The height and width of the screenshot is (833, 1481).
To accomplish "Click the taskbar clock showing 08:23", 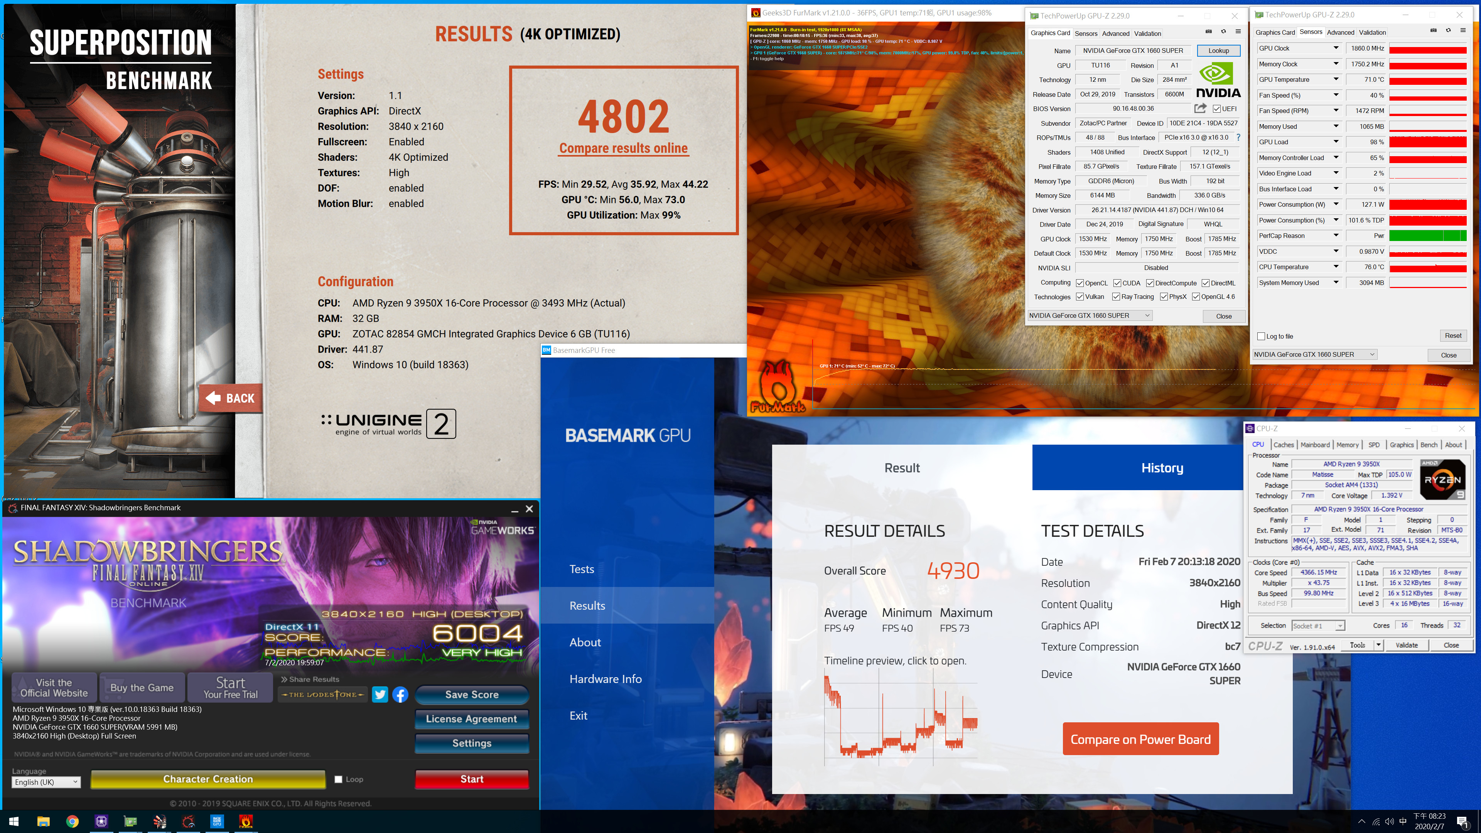I will (x=1429, y=821).
